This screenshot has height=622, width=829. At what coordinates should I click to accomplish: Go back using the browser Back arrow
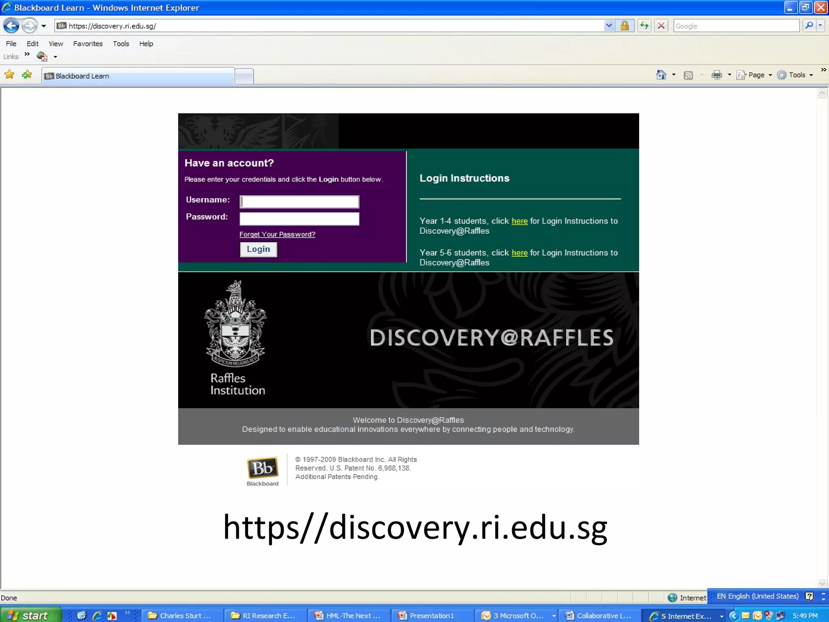point(11,26)
